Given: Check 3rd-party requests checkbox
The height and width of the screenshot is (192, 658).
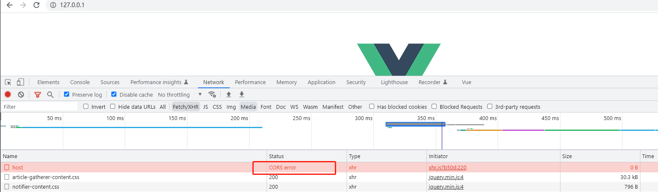Looking at the screenshot, I should point(490,106).
